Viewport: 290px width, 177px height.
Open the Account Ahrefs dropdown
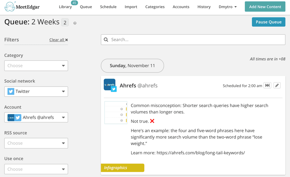pyautogui.click(x=36, y=117)
